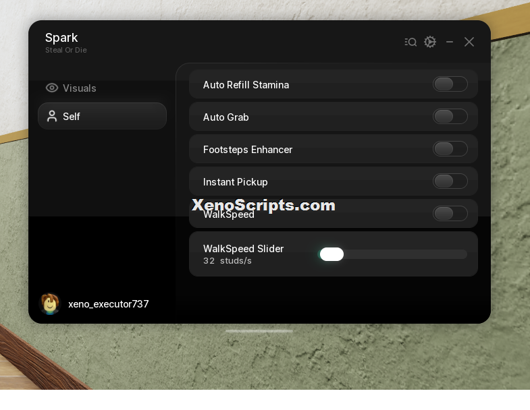Click the drag bar below the Spark window

click(259, 331)
